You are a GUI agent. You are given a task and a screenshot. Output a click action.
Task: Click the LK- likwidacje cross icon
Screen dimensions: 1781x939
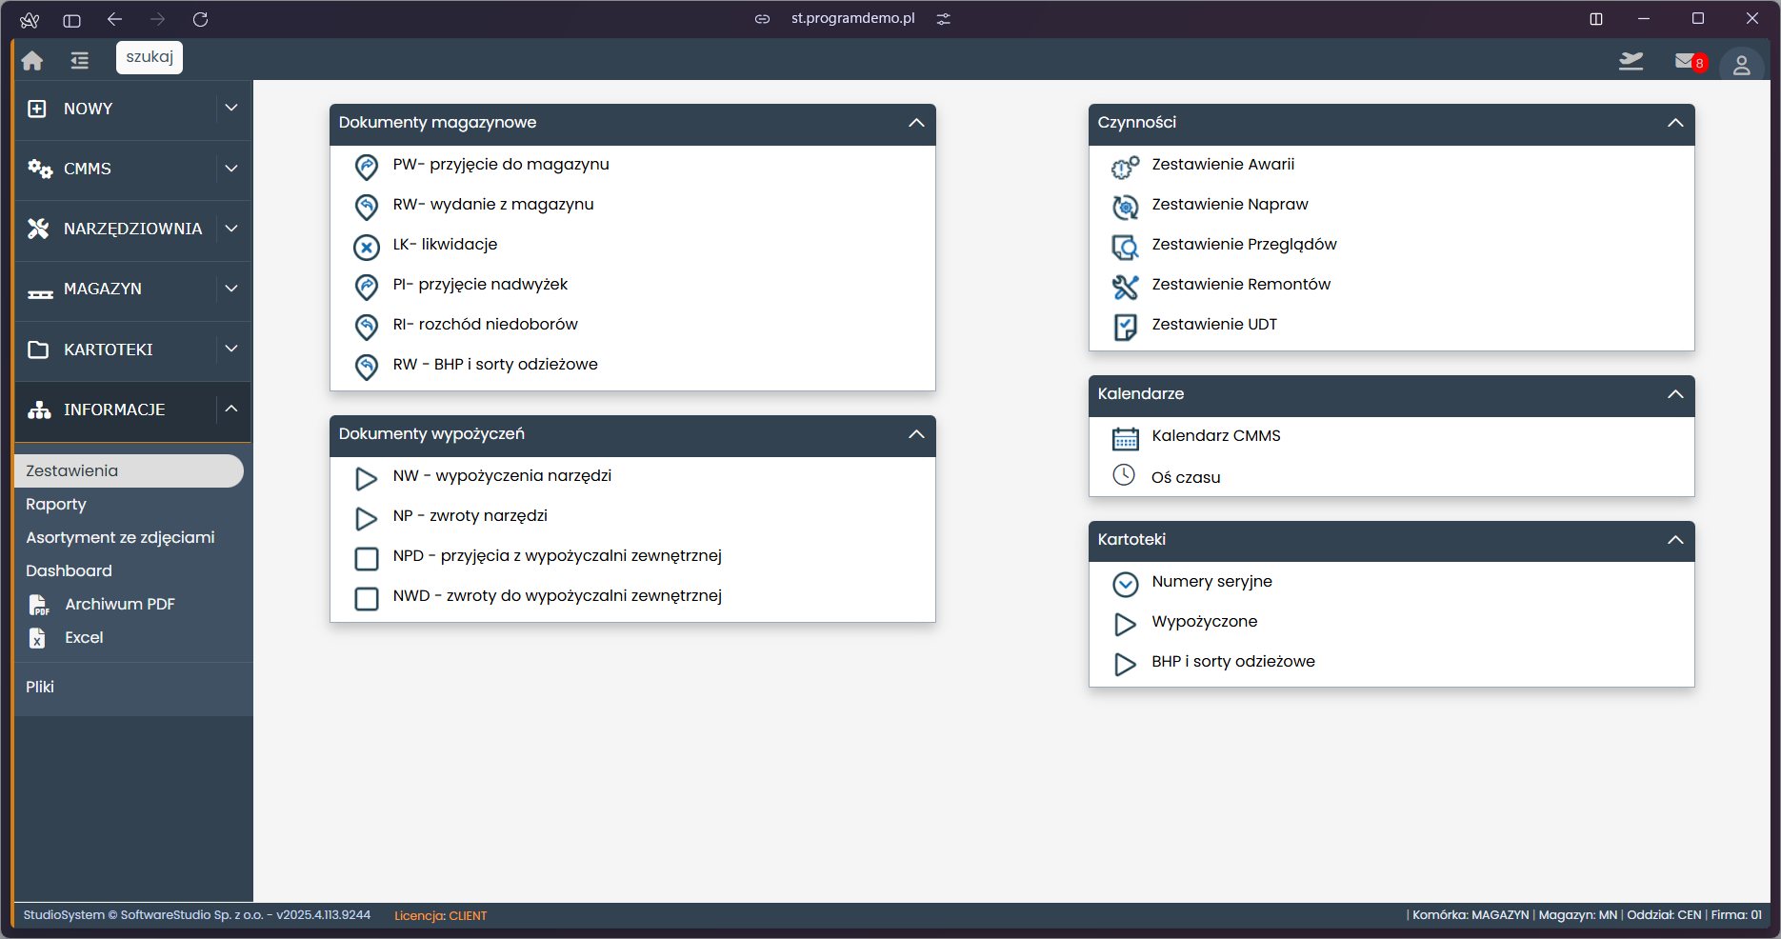pos(367,247)
